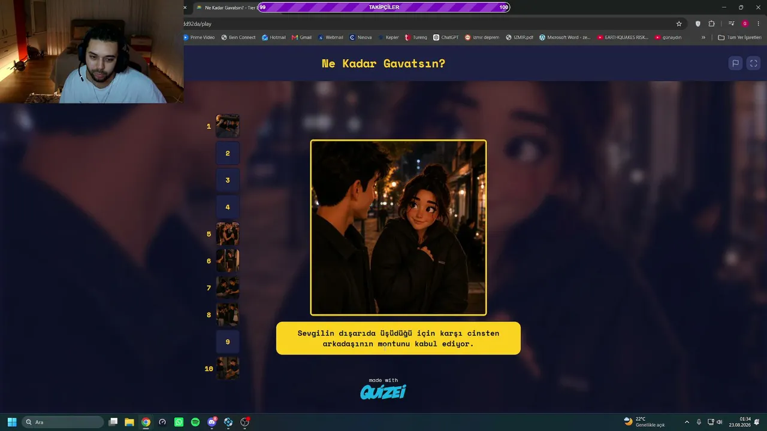Open Spotify from the taskbar

pos(195,422)
